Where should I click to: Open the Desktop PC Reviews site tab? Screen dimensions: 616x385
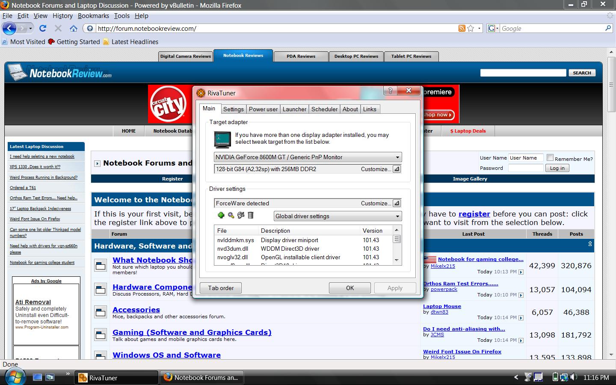tap(356, 56)
